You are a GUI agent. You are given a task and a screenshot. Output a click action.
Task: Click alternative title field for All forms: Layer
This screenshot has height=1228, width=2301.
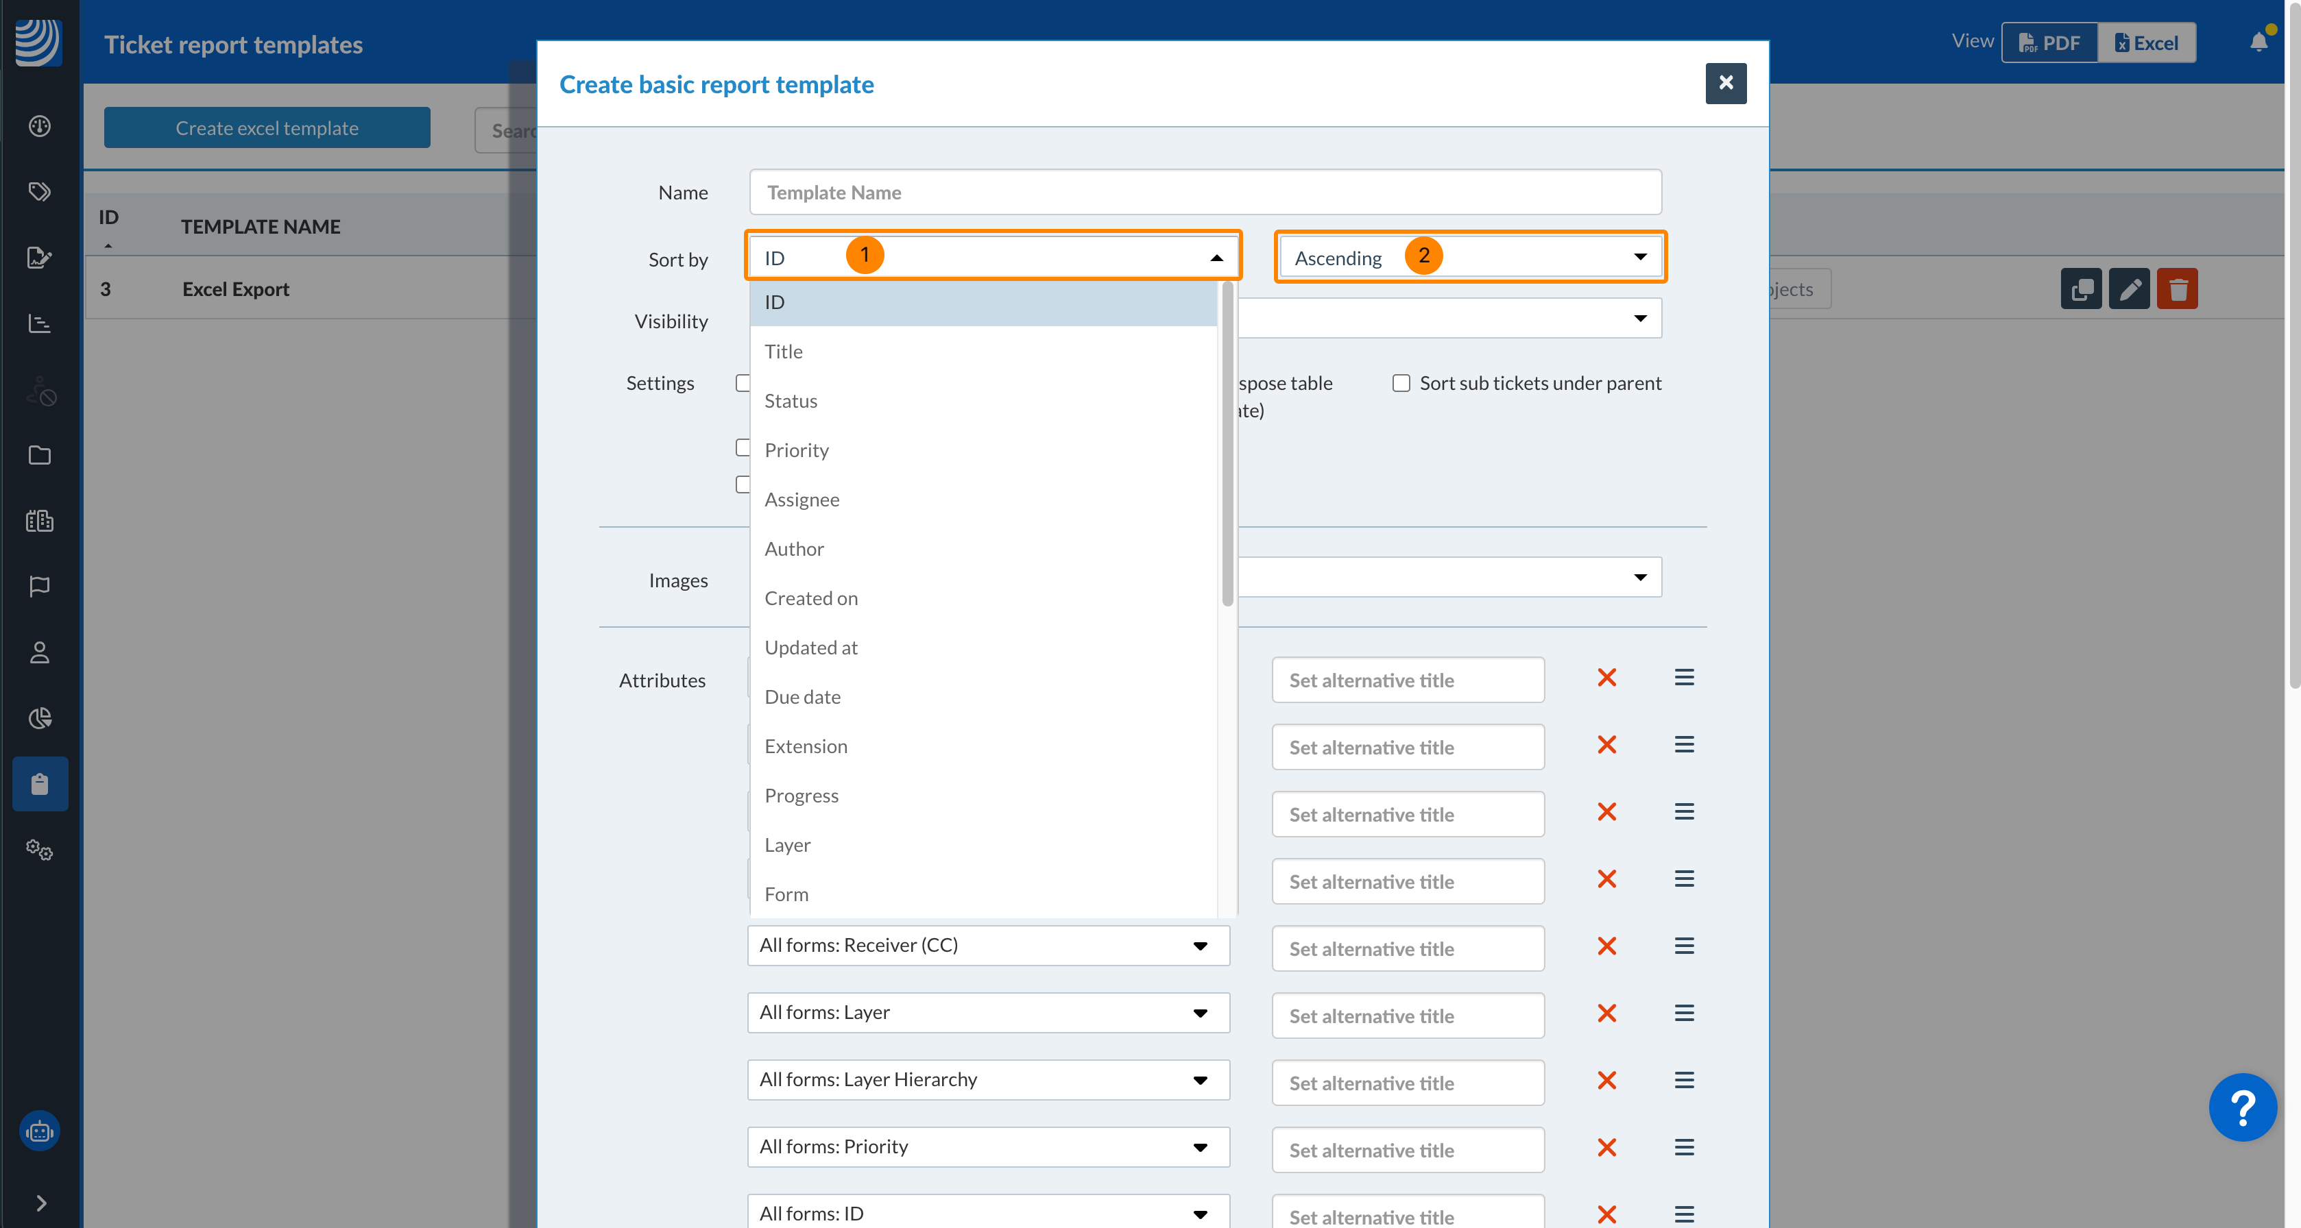coord(1408,1016)
